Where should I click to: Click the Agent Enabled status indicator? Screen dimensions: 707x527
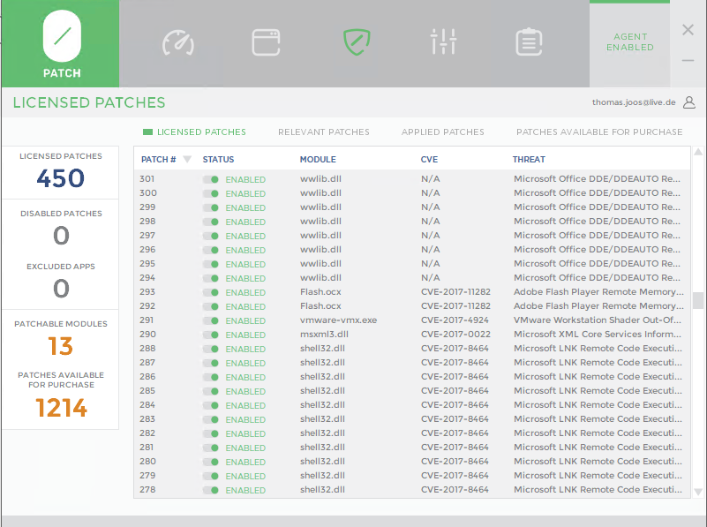pyautogui.click(x=629, y=42)
